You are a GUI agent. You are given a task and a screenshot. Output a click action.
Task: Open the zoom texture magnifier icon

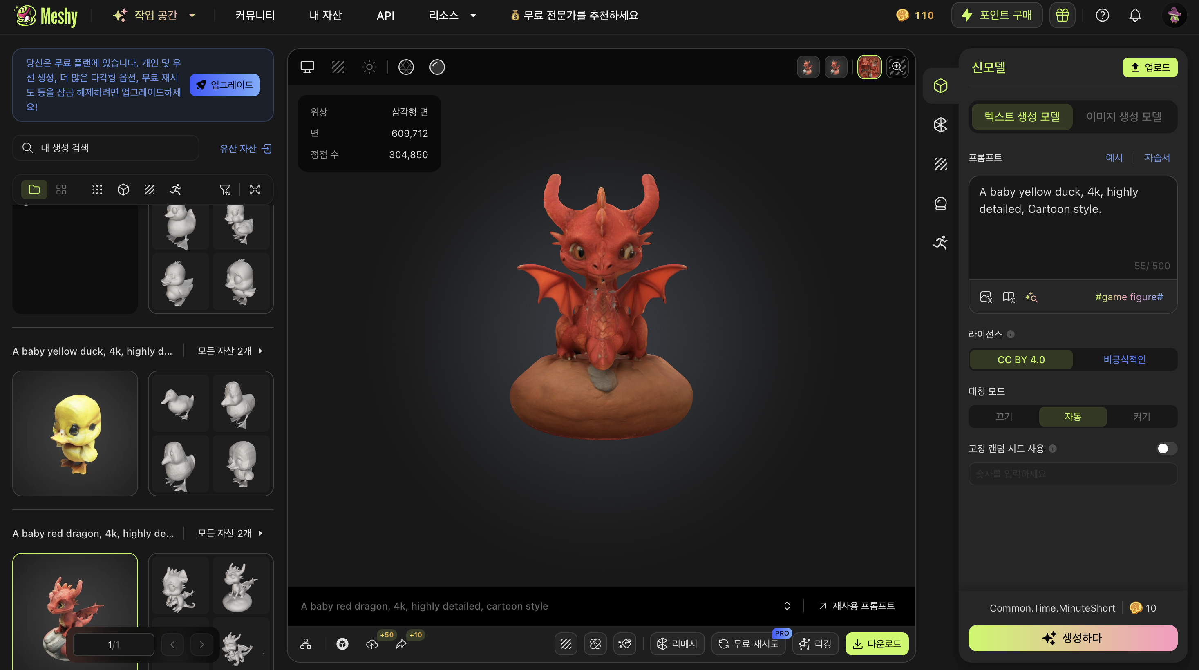click(x=897, y=67)
